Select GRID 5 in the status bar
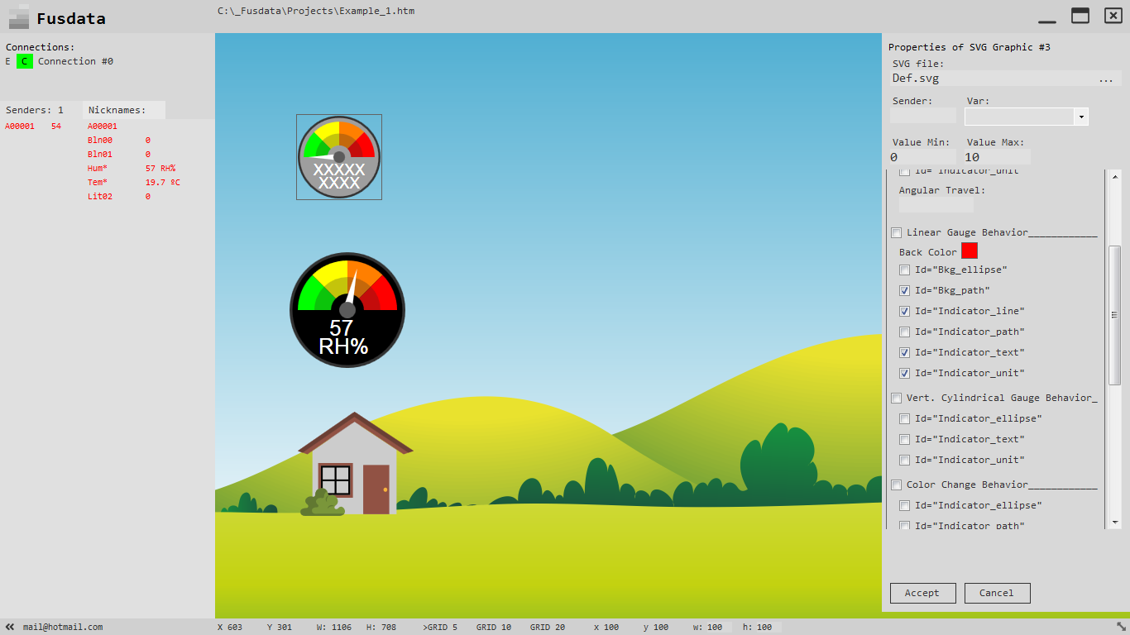The width and height of the screenshot is (1130, 635). pos(440,628)
